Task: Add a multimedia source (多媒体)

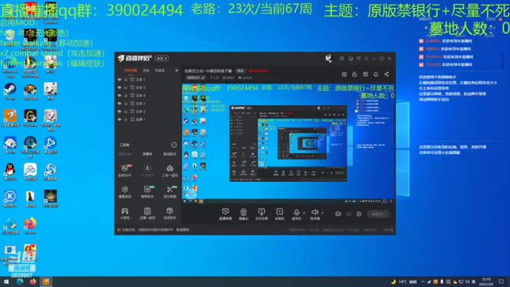Action: [280, 214]
